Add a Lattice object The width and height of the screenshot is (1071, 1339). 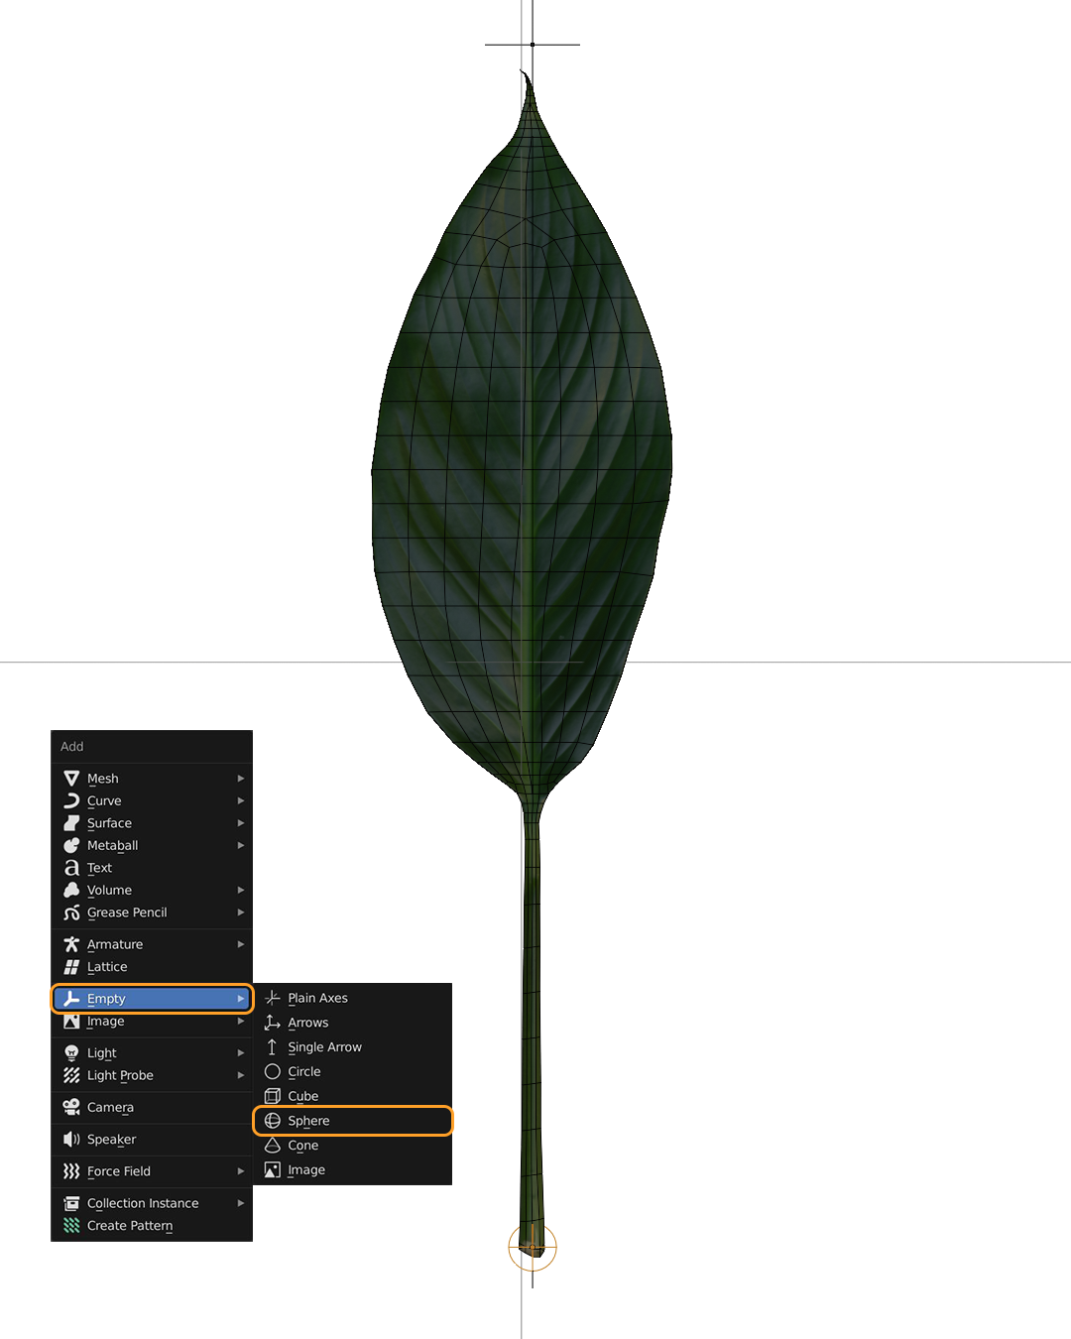coord(107,967)
